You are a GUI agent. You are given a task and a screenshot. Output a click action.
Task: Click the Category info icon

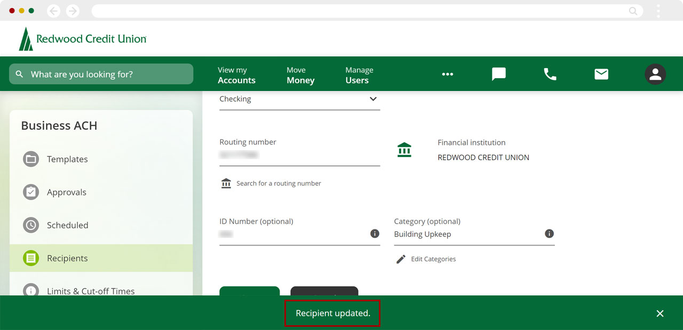click(x=549, y=234)
